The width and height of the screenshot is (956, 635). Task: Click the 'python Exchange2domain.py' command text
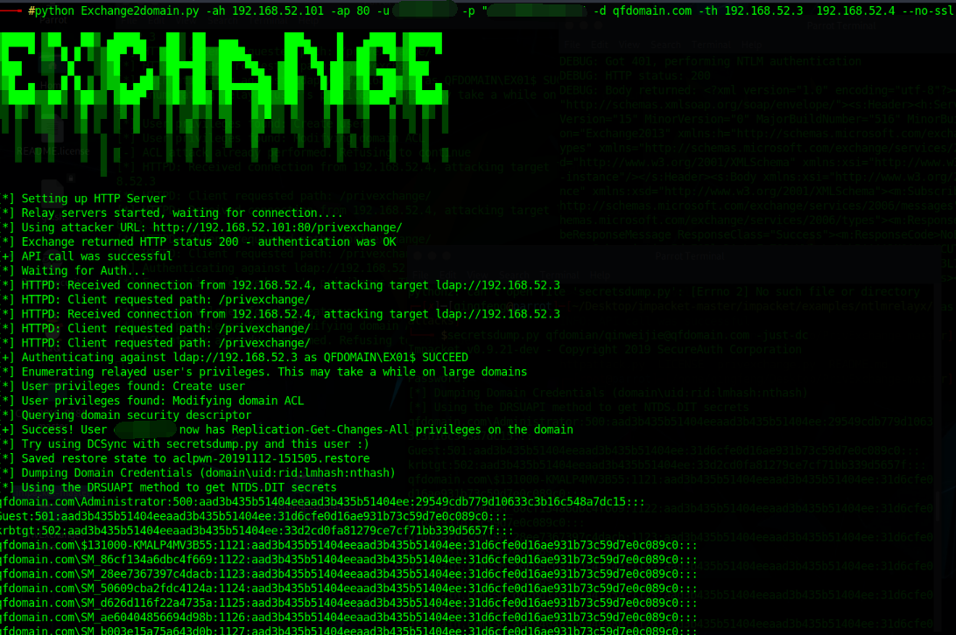(x=119, y=11)
